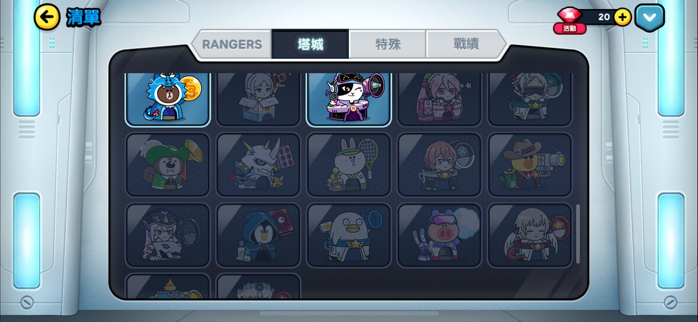Select the blonde angel girl tower
This screenshot has height=322, width=698.
click(530, 235)
